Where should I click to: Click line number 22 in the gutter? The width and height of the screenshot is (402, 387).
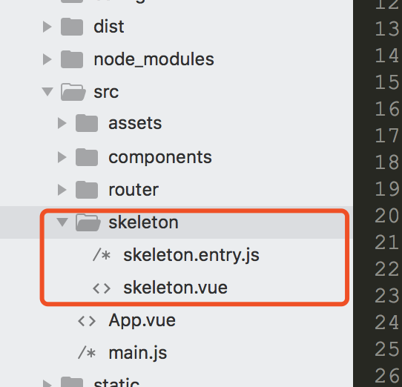tap(387, 269)
